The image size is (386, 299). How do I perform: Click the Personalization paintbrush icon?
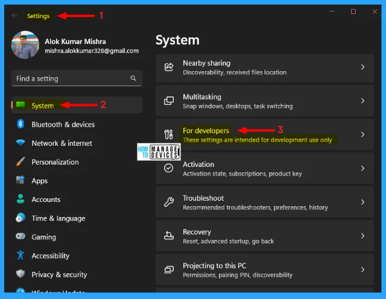click(21, 162)
